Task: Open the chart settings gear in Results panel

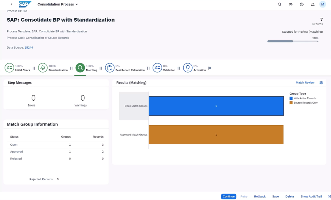Action: (321, 83)
